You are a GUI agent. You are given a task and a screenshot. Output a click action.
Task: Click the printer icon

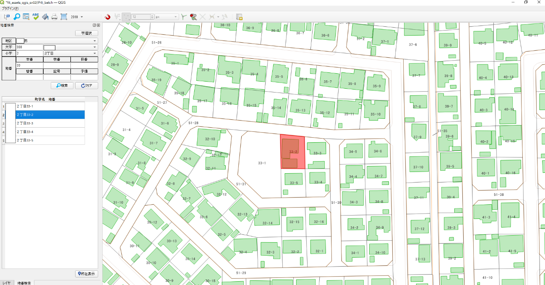(x=54, y=17)
